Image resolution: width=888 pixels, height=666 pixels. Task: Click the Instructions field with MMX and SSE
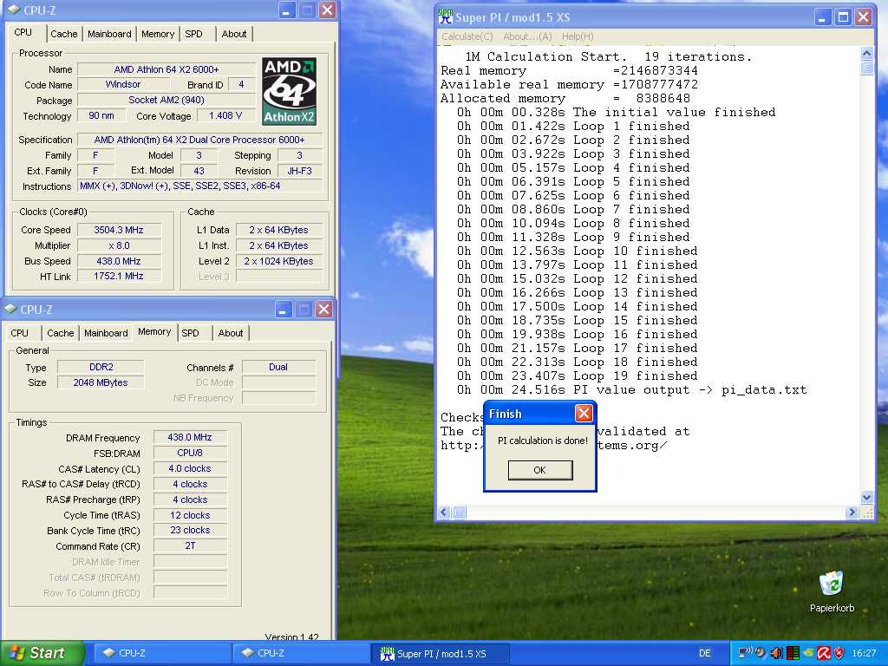coord(200,186)
